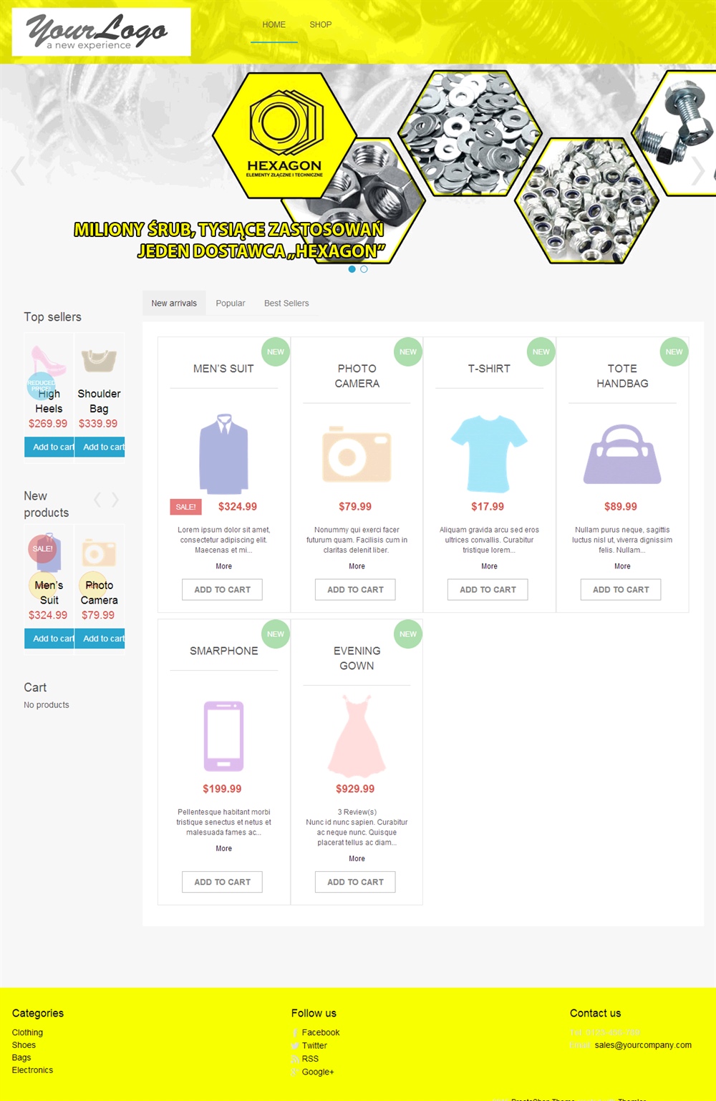Screen dimensions: 716x1101
Task: Add the T-Shirt to cart
Action: coord(488,590)
